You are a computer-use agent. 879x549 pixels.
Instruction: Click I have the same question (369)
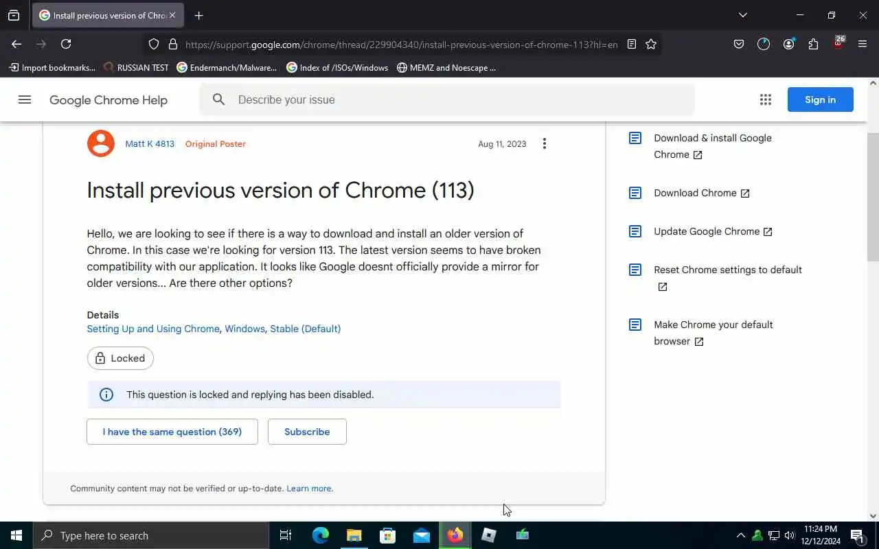click(172, 432)
